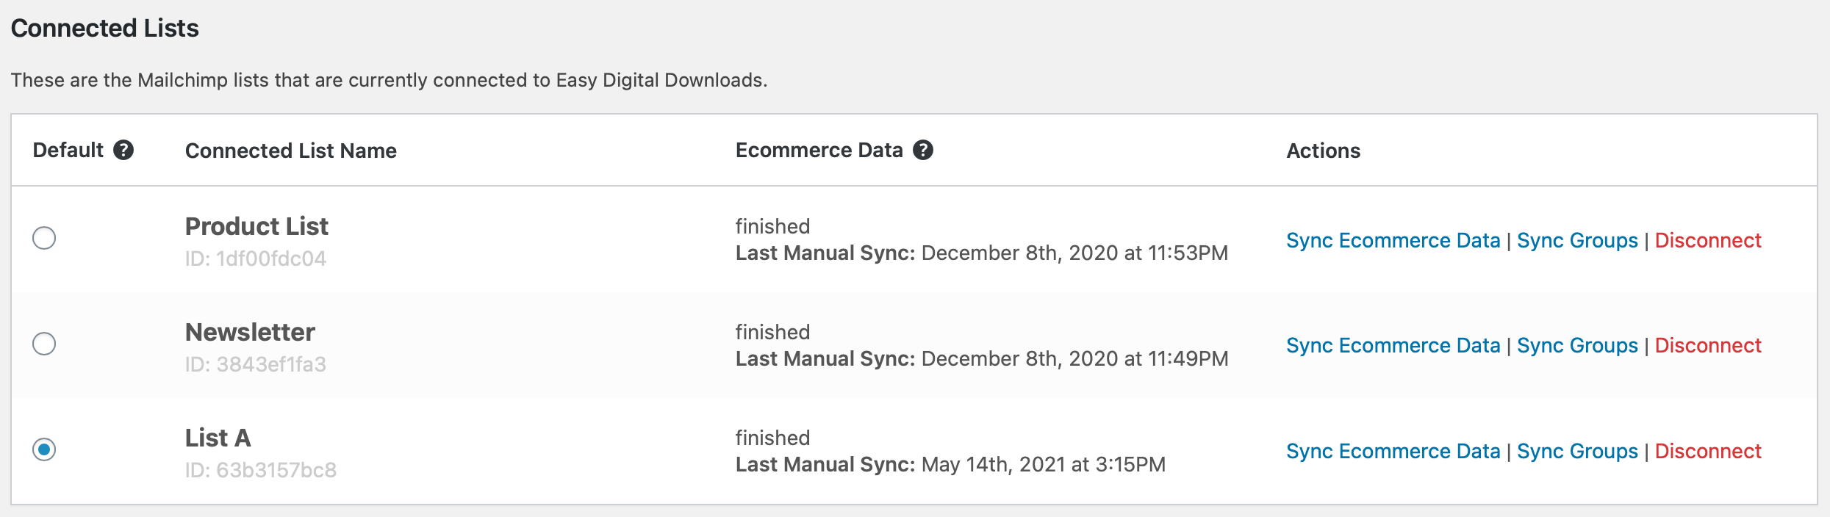Sync Ecommerce Data for Product List

tap(1393, 240)
